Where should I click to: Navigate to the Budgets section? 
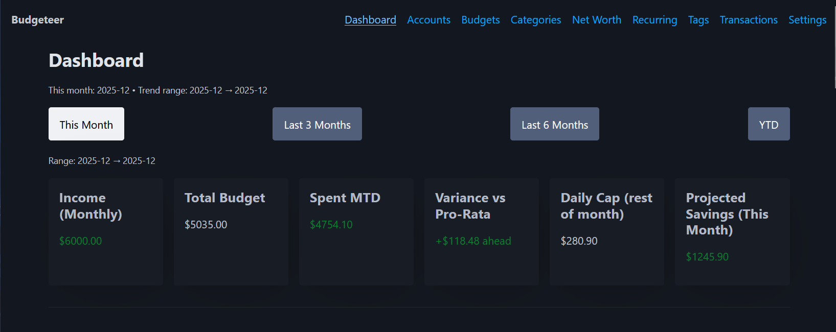480,20
